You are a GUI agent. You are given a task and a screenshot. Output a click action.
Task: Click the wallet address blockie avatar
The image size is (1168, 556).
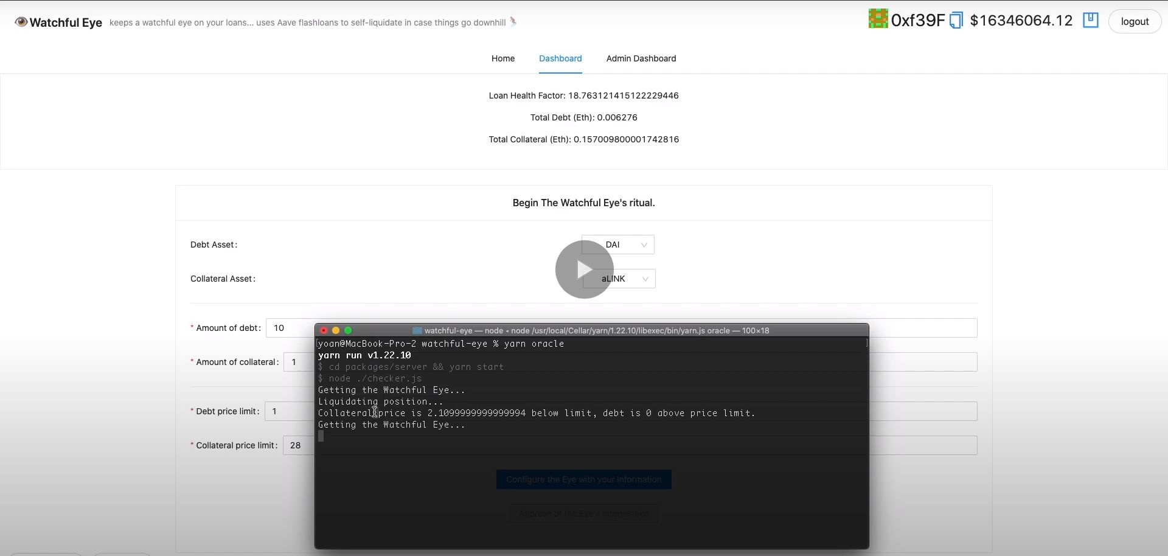tap(878, 19)
